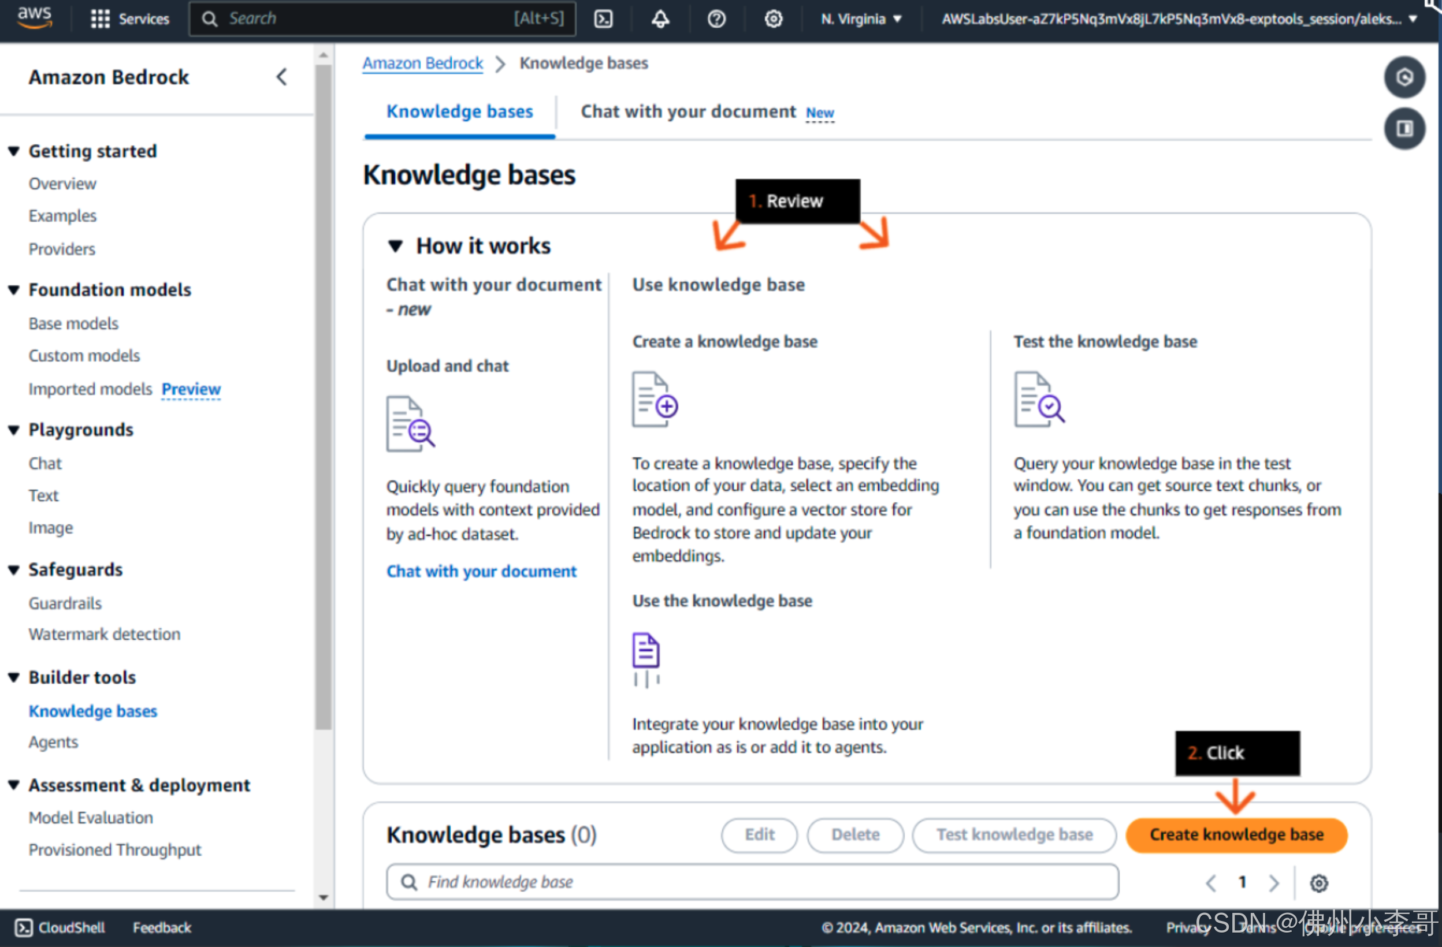Screen dimensions: 1442x947
Task: Click the Edit button
Action: point(759,834)
